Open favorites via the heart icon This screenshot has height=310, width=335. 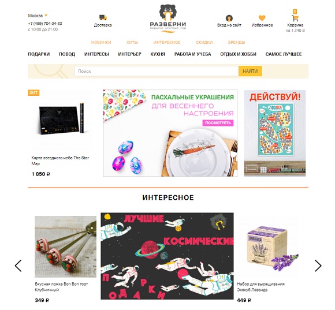262,18
